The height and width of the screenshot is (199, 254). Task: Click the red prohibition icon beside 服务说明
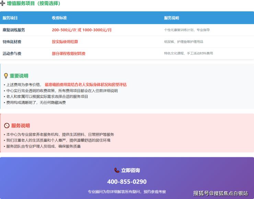[7, 126]
